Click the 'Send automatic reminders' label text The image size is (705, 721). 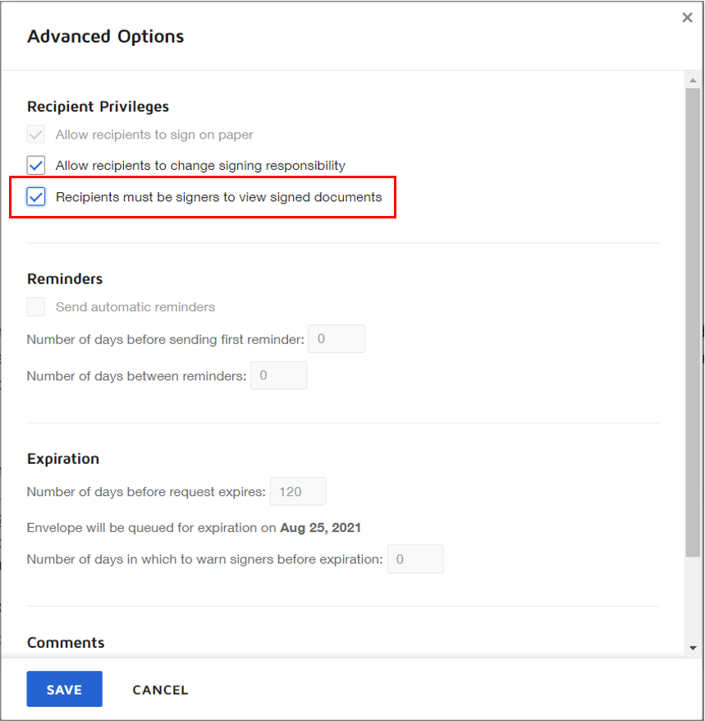click(x=135, y=307)
